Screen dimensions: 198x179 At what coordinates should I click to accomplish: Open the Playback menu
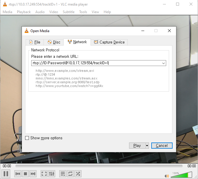coord(24,12)
